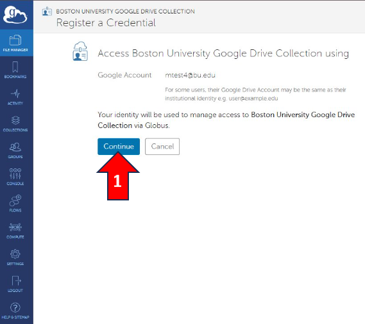The image size is (365, 324).
Task: Click the Register a Credential title
Action: [x=106, y=23]
